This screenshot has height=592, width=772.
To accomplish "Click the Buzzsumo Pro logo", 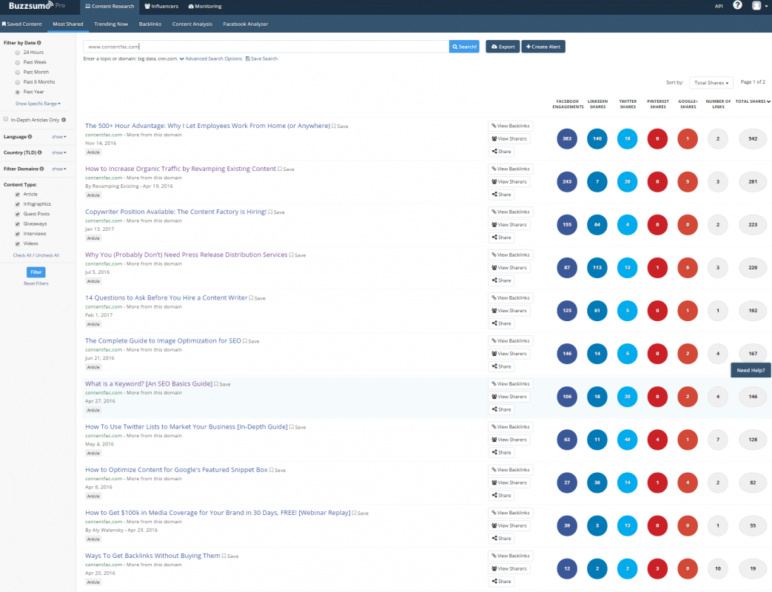I will tap(36, 6).
